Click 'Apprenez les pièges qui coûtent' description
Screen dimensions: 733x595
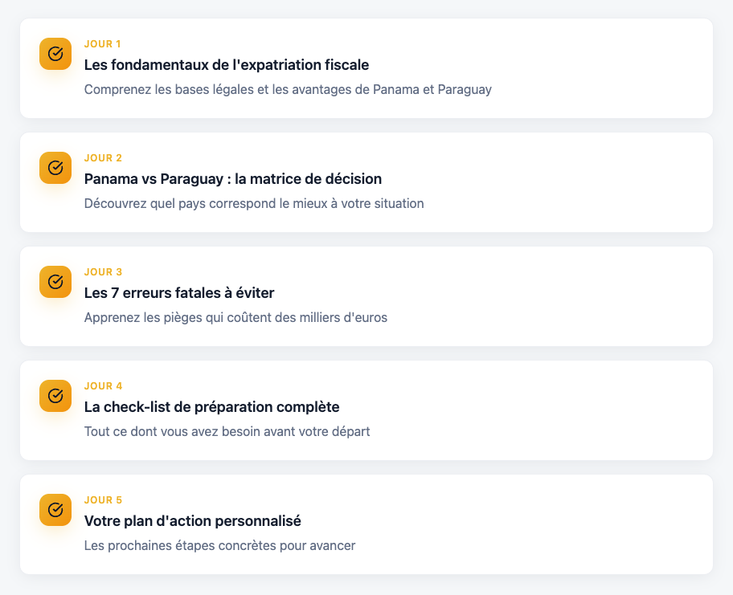(x=235, y=317)
